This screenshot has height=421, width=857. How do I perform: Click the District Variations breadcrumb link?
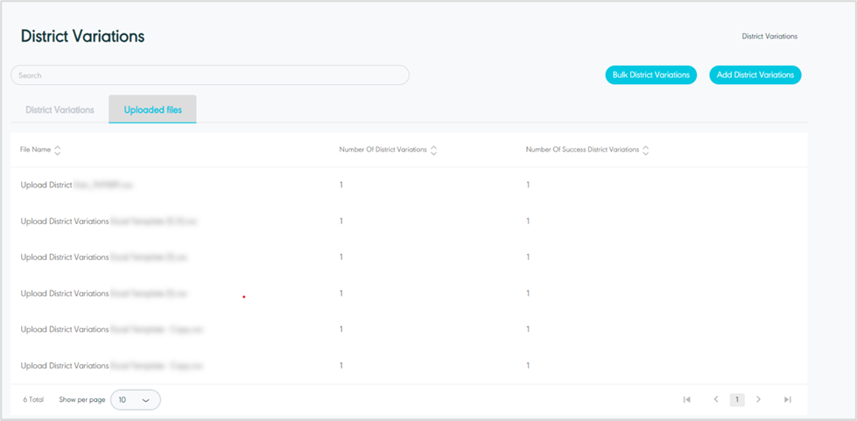[x=769, y=37]
